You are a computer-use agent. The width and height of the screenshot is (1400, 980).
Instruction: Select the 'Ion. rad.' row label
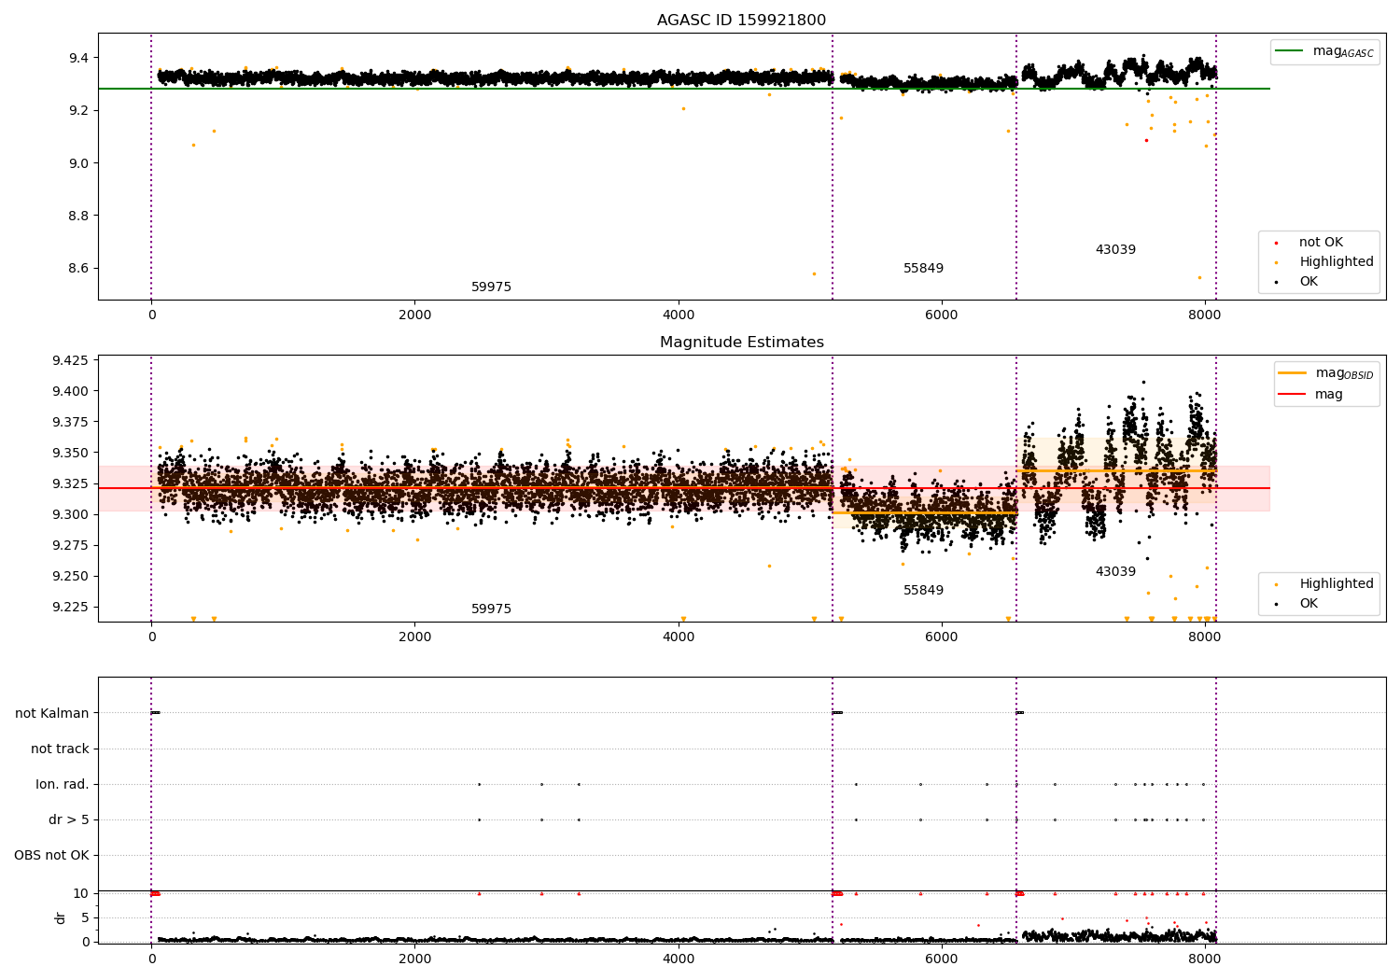tap(63, 785)
